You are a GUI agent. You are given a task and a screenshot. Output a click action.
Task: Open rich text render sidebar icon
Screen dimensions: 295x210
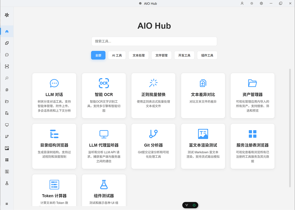click(7, 148)
